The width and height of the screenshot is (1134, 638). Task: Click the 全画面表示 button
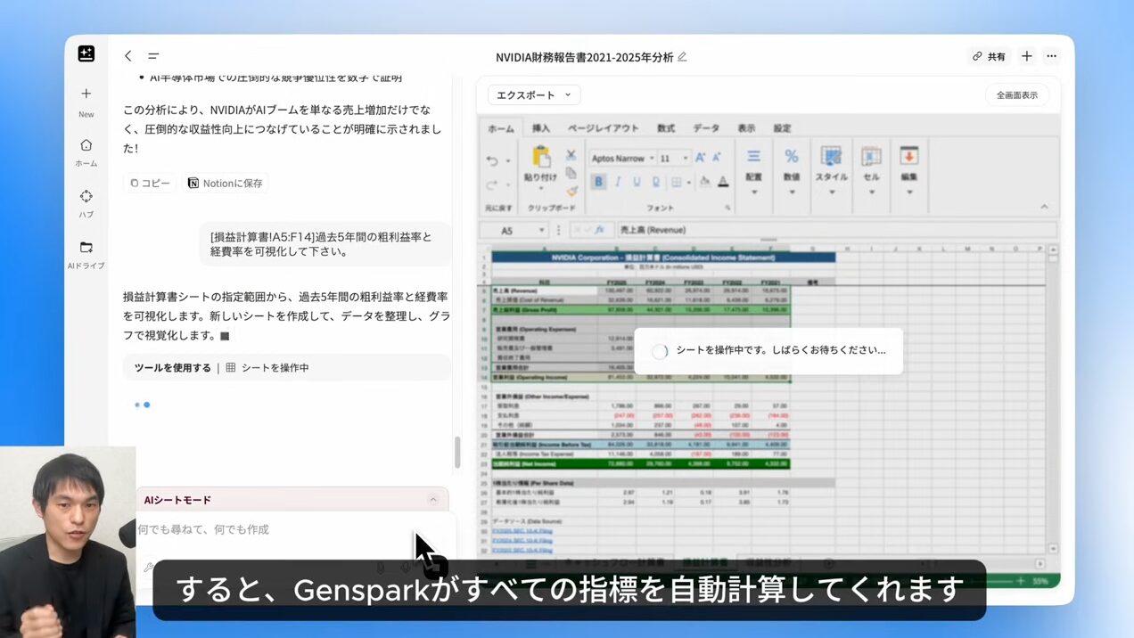tap(1016, 95)
